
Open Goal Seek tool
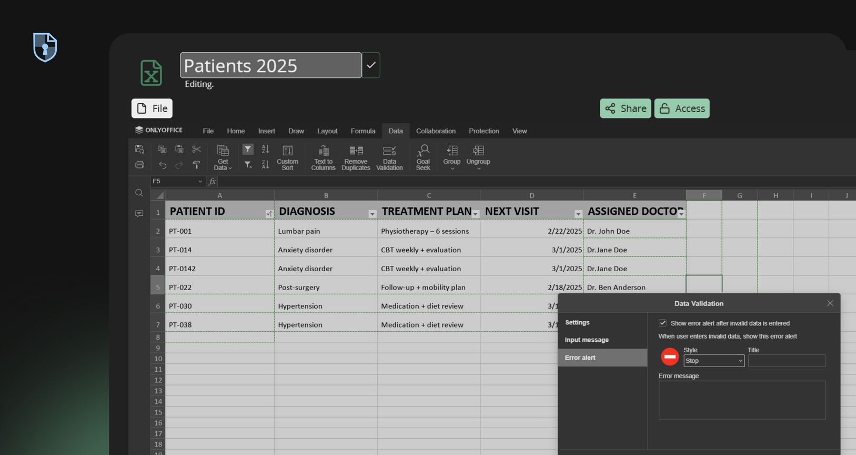[x=423, y=157]
